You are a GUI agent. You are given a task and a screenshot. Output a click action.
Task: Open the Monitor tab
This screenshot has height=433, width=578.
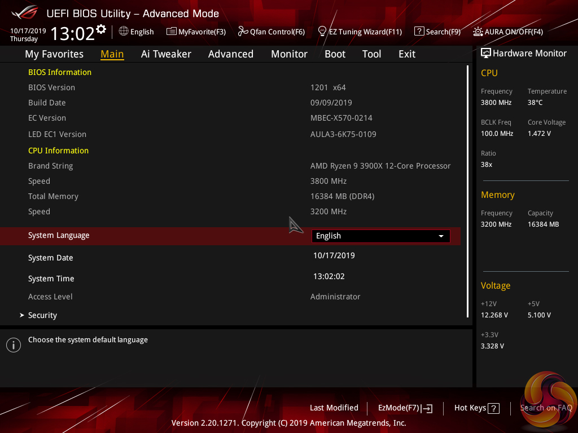point(289,54)
